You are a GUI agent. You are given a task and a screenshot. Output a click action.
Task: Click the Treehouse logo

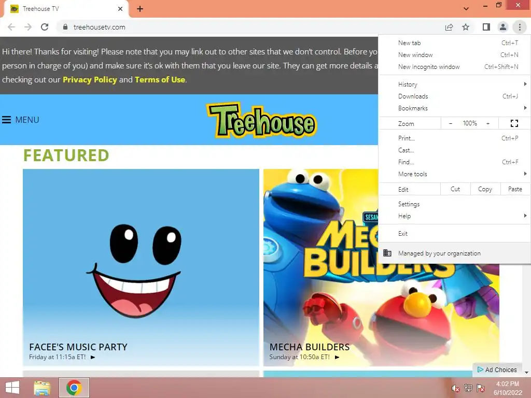(x=261, y=120)
